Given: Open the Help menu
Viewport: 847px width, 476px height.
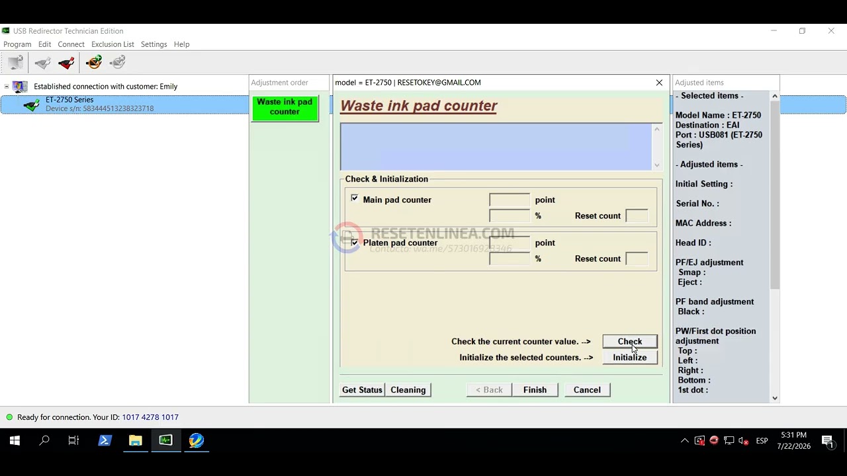Looking at the screenshot, I should 181,44.
